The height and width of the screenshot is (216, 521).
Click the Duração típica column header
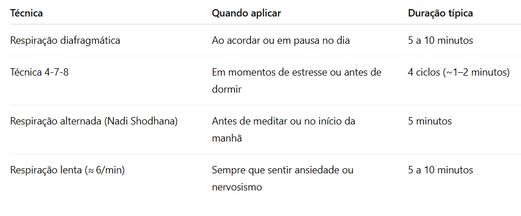(441, 13)
